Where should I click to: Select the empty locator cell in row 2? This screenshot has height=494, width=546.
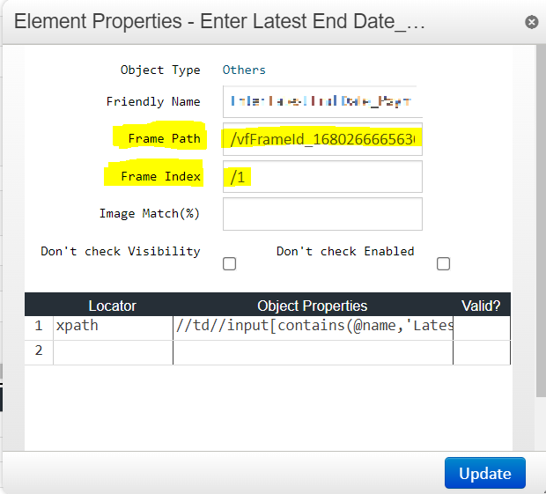coord(113,352)
